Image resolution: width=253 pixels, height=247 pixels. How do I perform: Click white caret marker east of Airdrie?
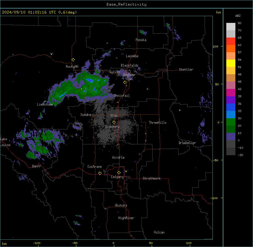140,154
